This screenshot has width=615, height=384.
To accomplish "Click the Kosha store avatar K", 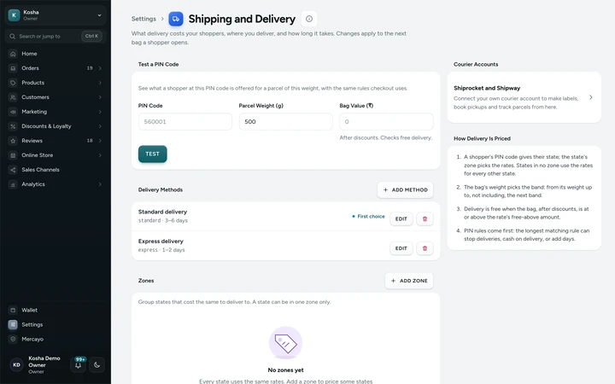I will point(15,15).
